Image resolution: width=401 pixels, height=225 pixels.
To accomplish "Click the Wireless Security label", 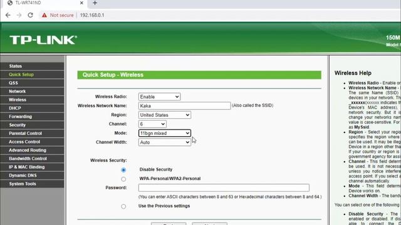I will point(108,161).
